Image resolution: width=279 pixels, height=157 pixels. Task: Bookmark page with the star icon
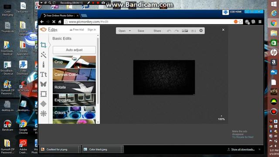tap(240, 22)
